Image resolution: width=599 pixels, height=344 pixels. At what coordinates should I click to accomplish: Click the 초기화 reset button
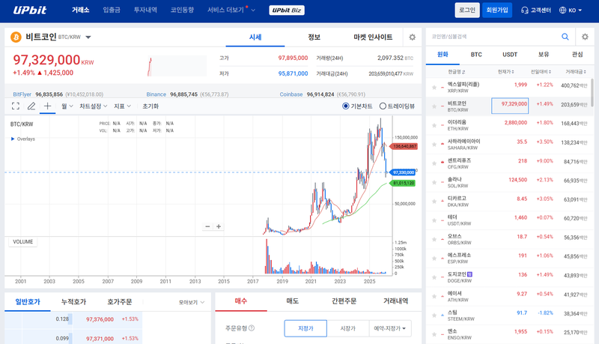point(150,106)
